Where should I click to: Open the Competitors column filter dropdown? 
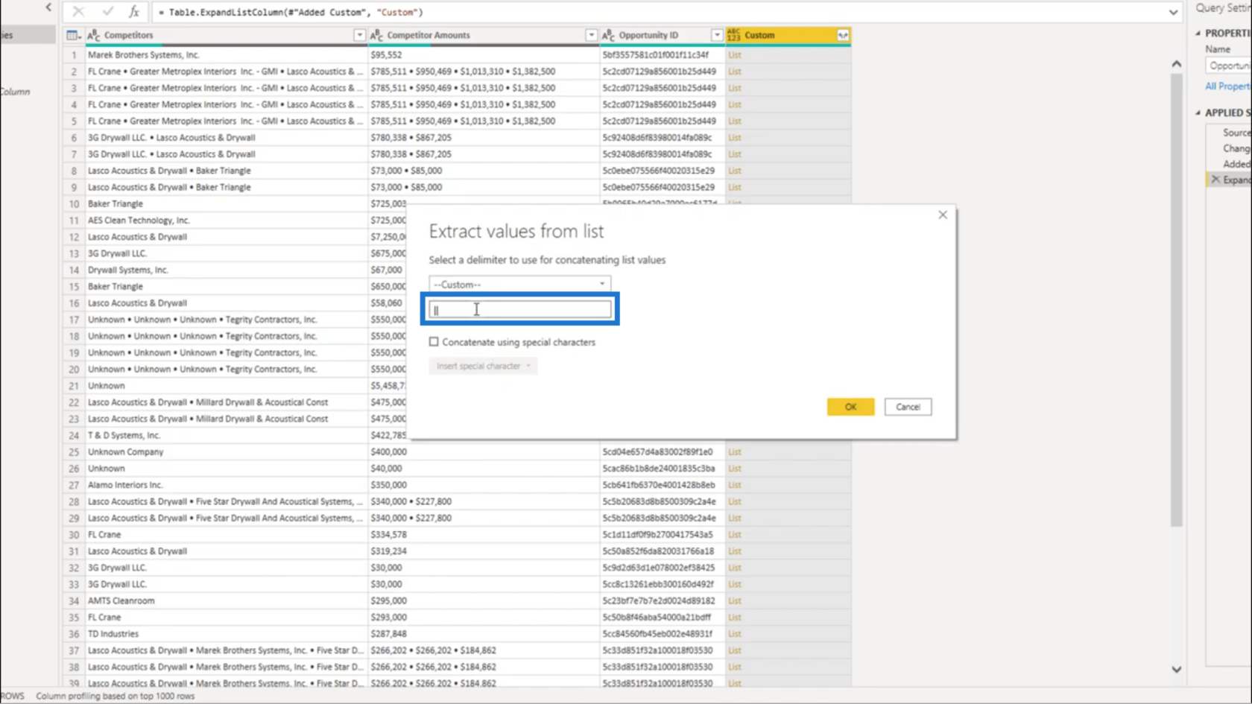(359, 35)
